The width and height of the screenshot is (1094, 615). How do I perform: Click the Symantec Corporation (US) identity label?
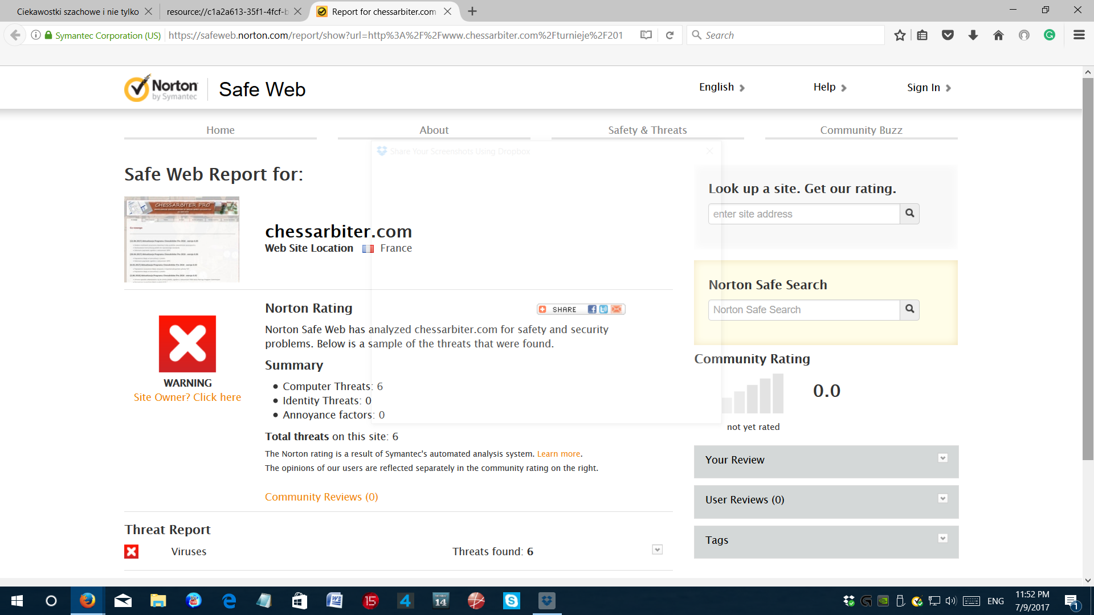(108, 35)
